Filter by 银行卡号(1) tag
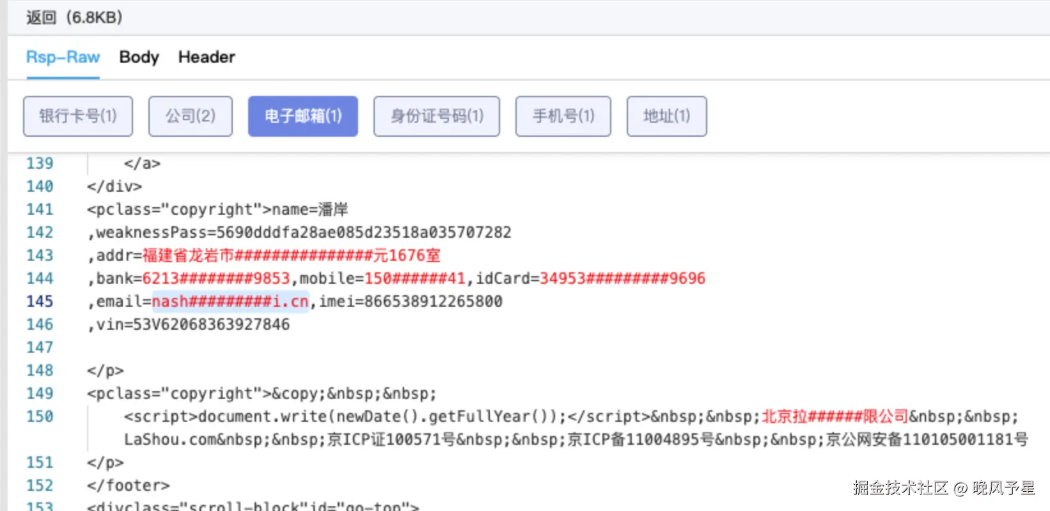 [78, 116]
